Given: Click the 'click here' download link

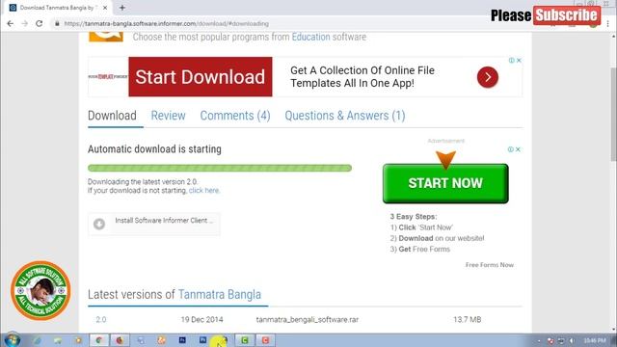Looking at the screenshot, I should 203,191.
